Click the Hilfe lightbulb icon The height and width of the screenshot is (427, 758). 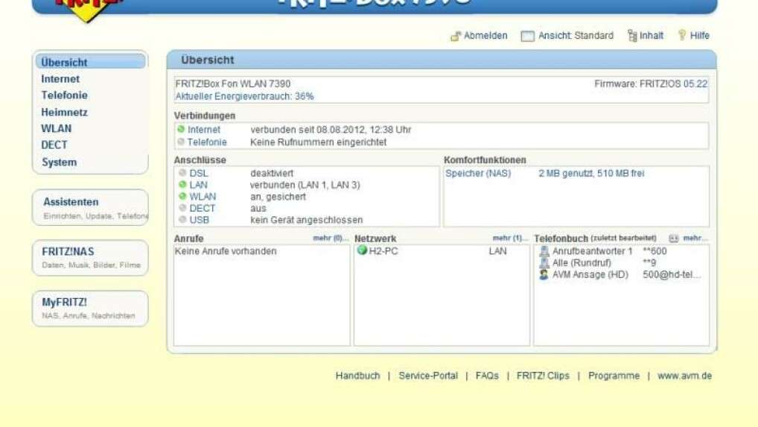tap(681, 35)
